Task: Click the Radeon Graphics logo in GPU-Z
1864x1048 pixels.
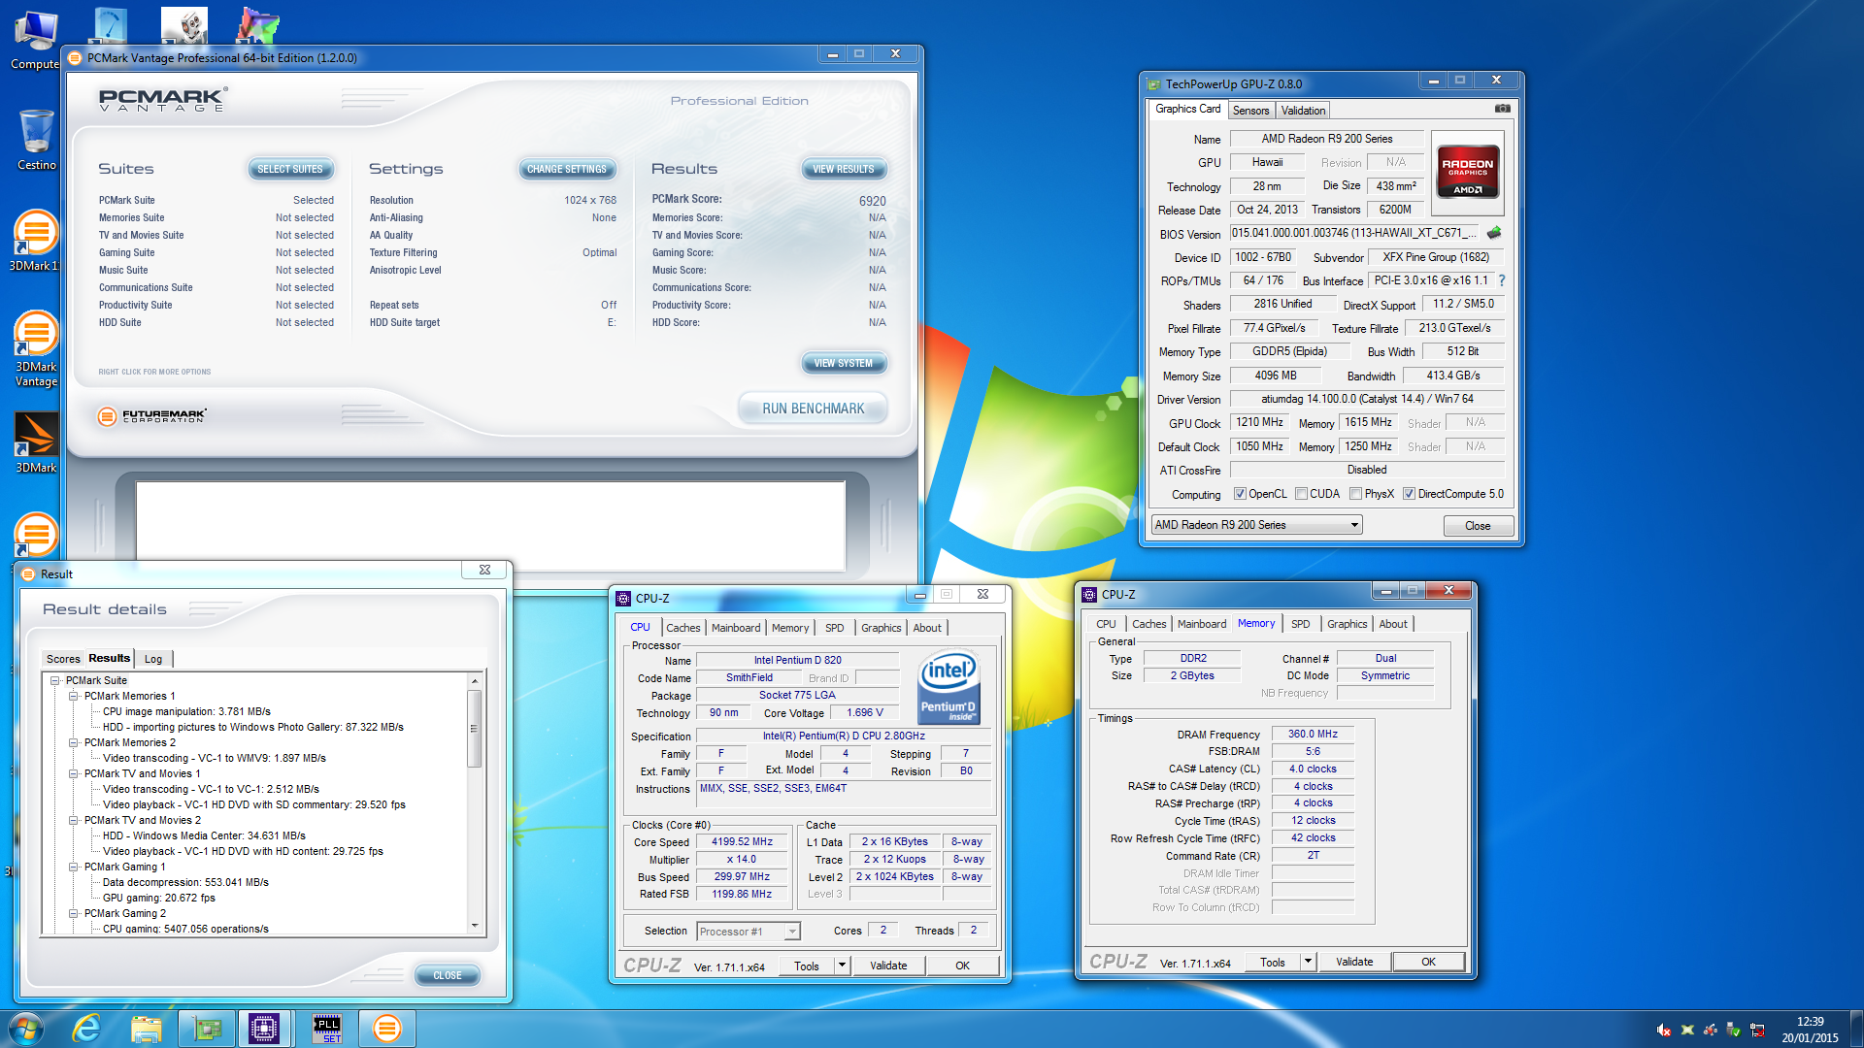Action: (1467, 172)
